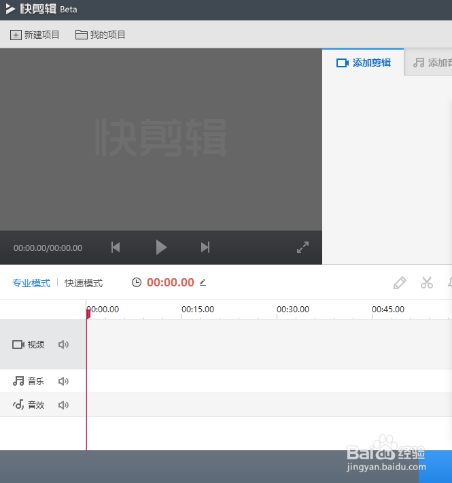Viewport: 452px width, 483px height.
Task: Skip to next frame in preview
Action: coord(205,248)
